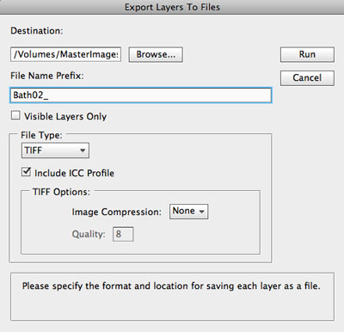Screen dimensions: 344x332
Task: Click the Destination: label
Action: tap(37, 31)
